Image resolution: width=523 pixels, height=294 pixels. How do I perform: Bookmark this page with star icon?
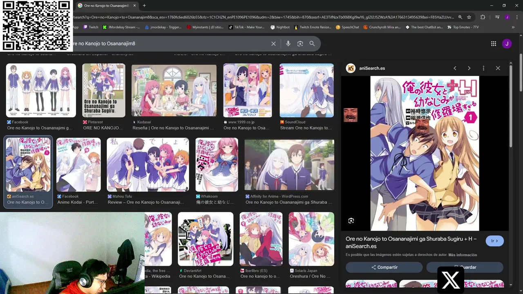pos(469,17)
